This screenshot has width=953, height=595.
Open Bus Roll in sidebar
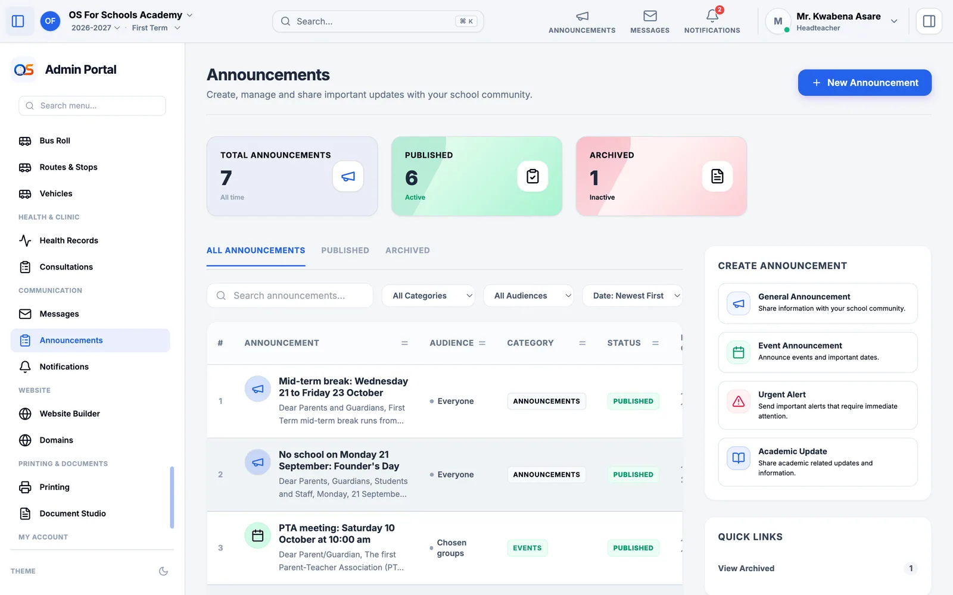coord(91,141)
